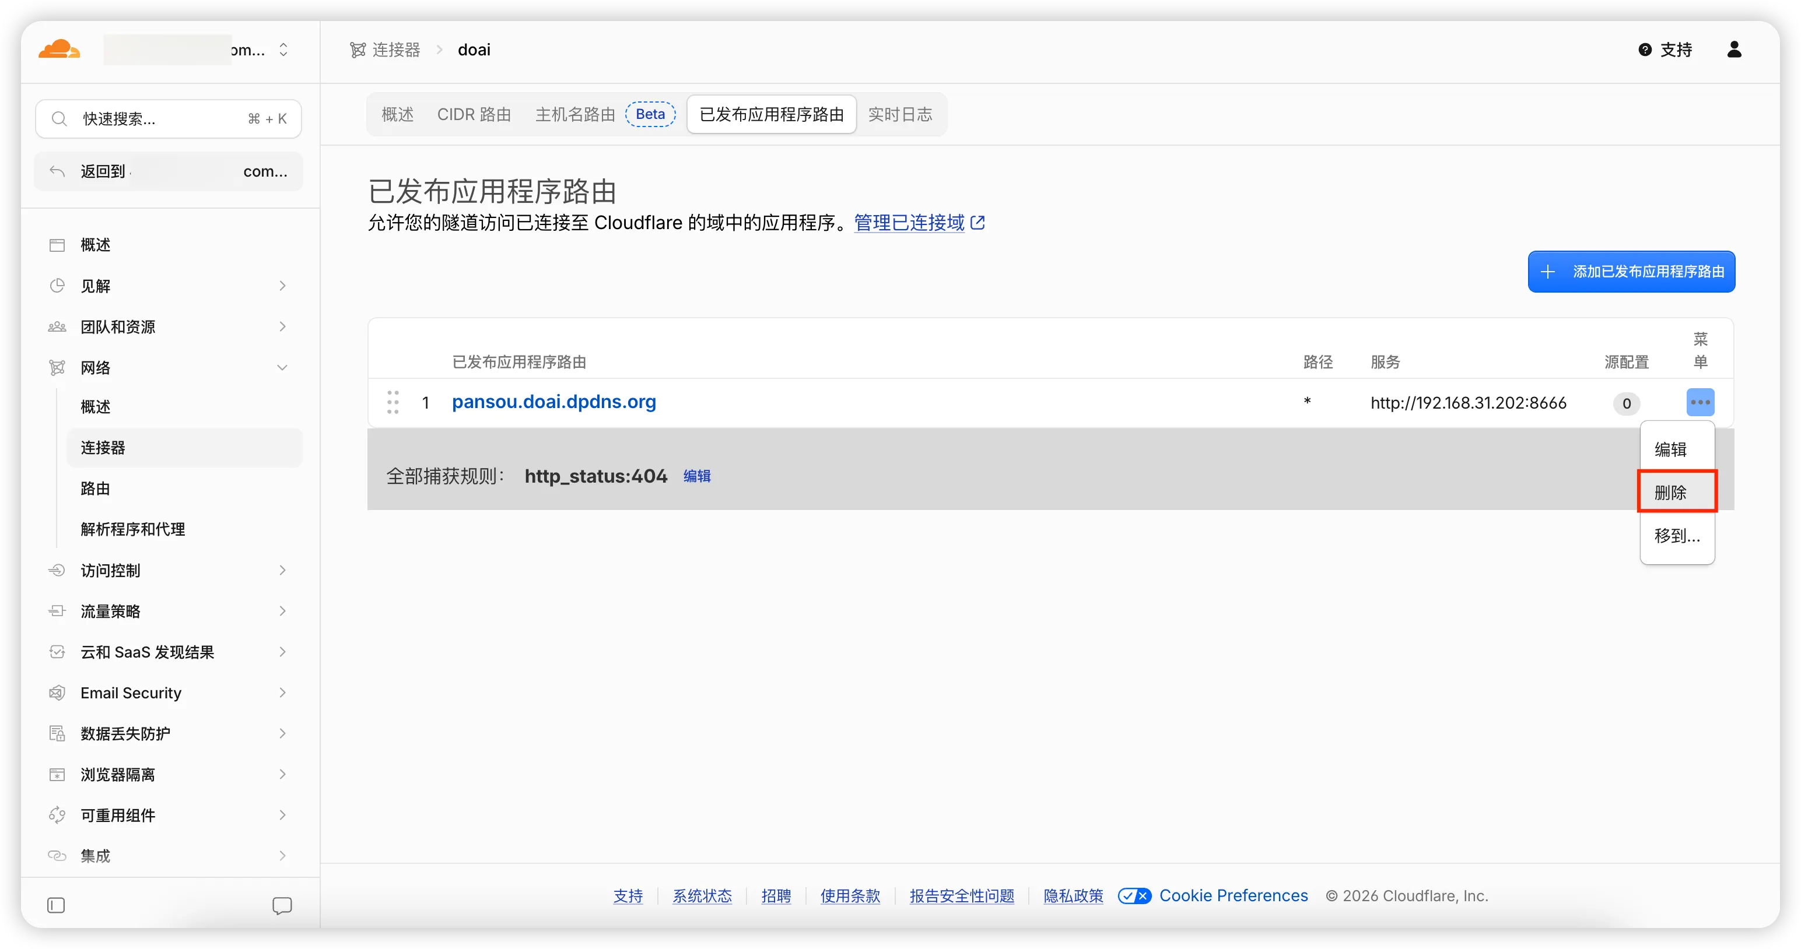The width and height of the screenshot is (1801, 949).
Task: Click the 见解 pie chart icon
Action: pos(57,285)
